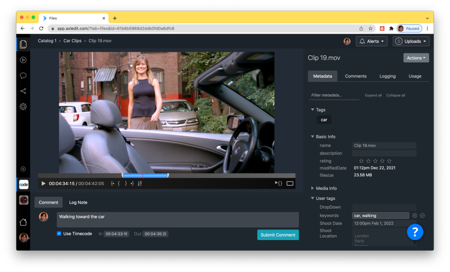Toggle fullscreen video view icon
Screen dimensions: 450x272
290,183
